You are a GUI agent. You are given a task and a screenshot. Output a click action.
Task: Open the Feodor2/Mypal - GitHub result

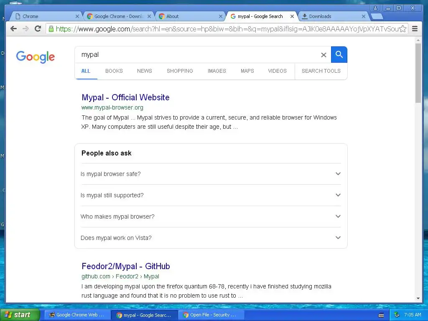(x=126, y=266)
